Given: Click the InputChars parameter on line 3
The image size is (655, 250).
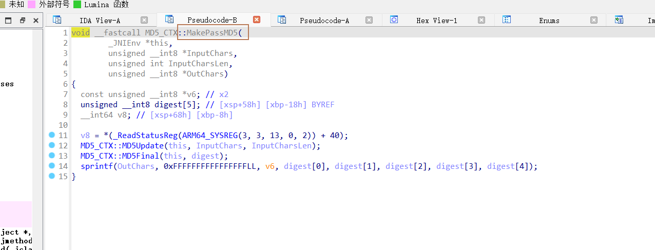Looking at the screenshot, I should [210, 53].
